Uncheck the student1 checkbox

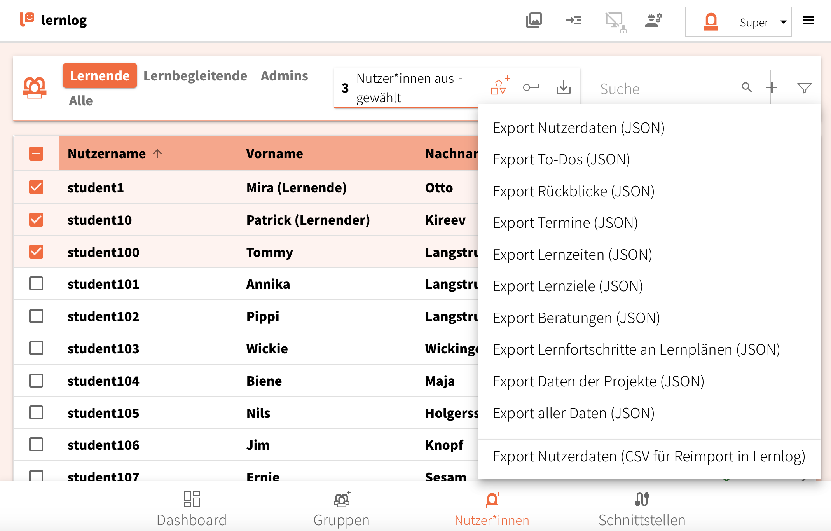[36, 187]
